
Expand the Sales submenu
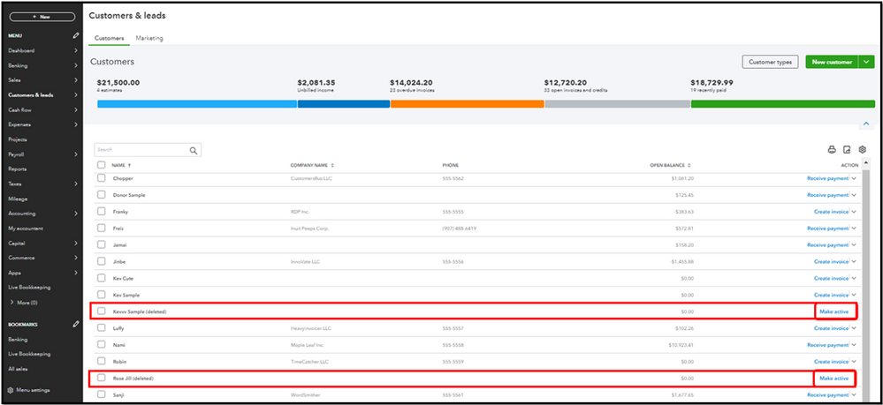pos(76,80)
